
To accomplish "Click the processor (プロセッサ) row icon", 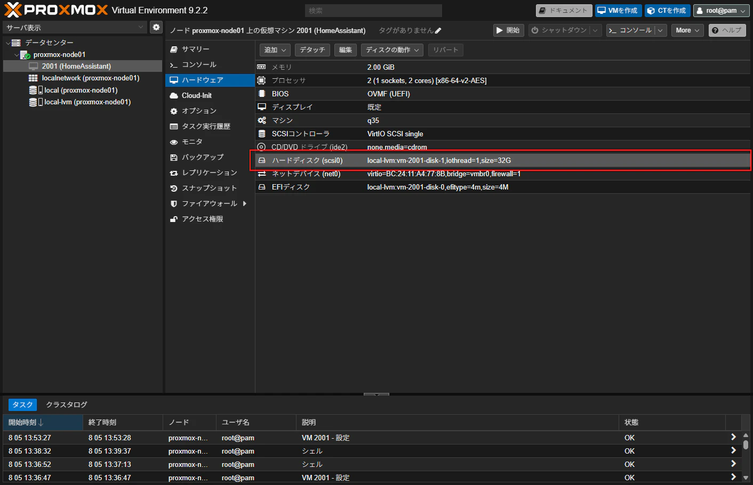I will (261, 80).
